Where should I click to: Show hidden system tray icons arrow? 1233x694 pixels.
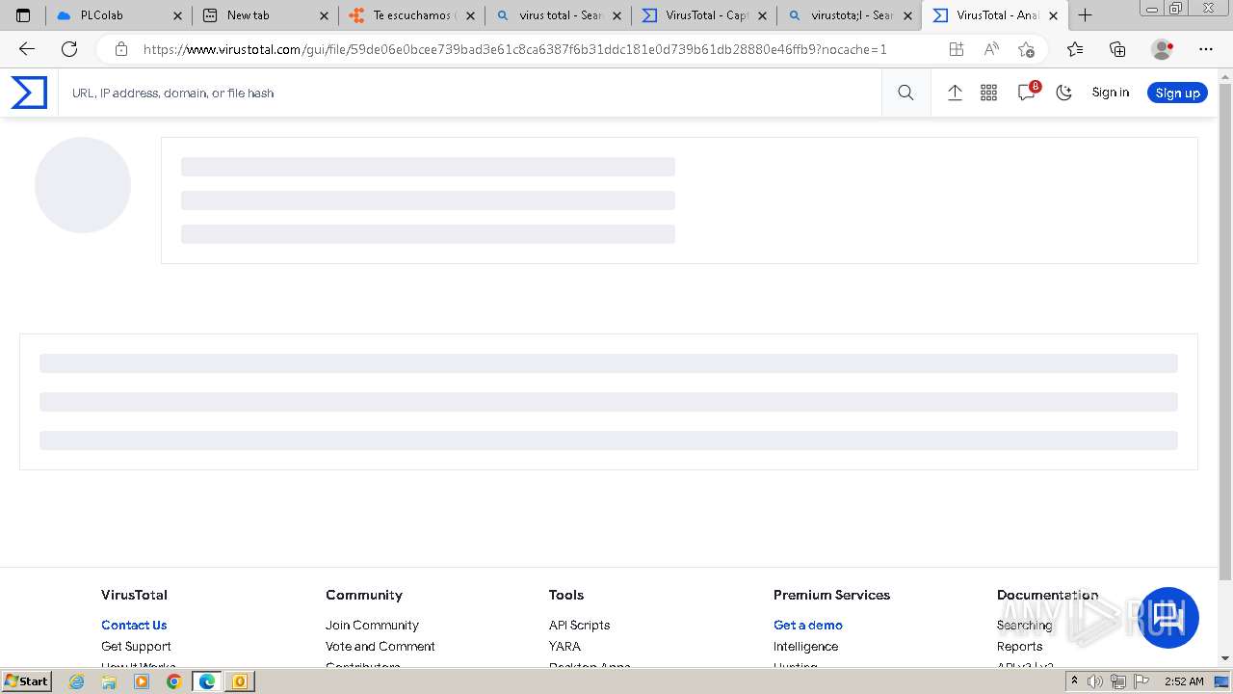click(1074, 681)
